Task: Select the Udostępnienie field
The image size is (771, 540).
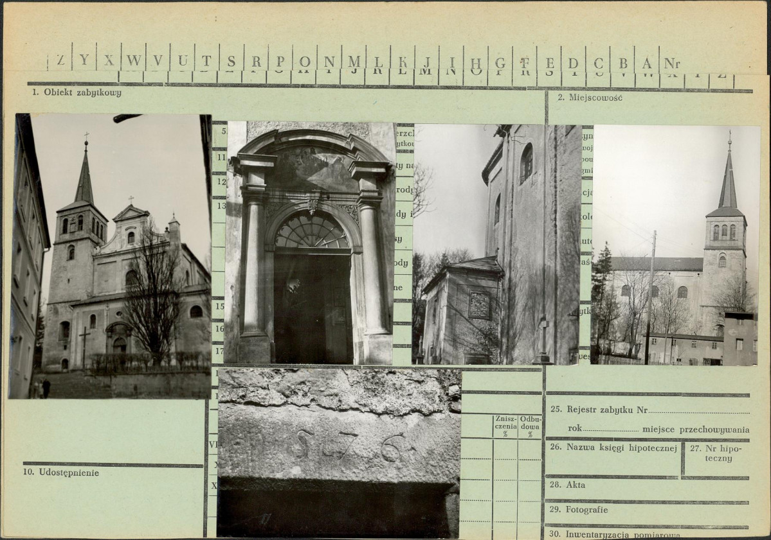Action: coord(69,473)
